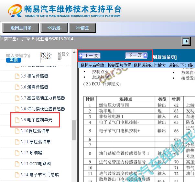The width and height of the screenshot is (195, 182).
Task: Open 3.12 喷油嘴 tree item
Action: click(31, 153)
